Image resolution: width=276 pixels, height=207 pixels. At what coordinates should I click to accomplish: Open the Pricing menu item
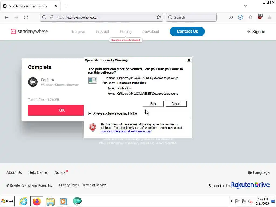click(126, 32)
